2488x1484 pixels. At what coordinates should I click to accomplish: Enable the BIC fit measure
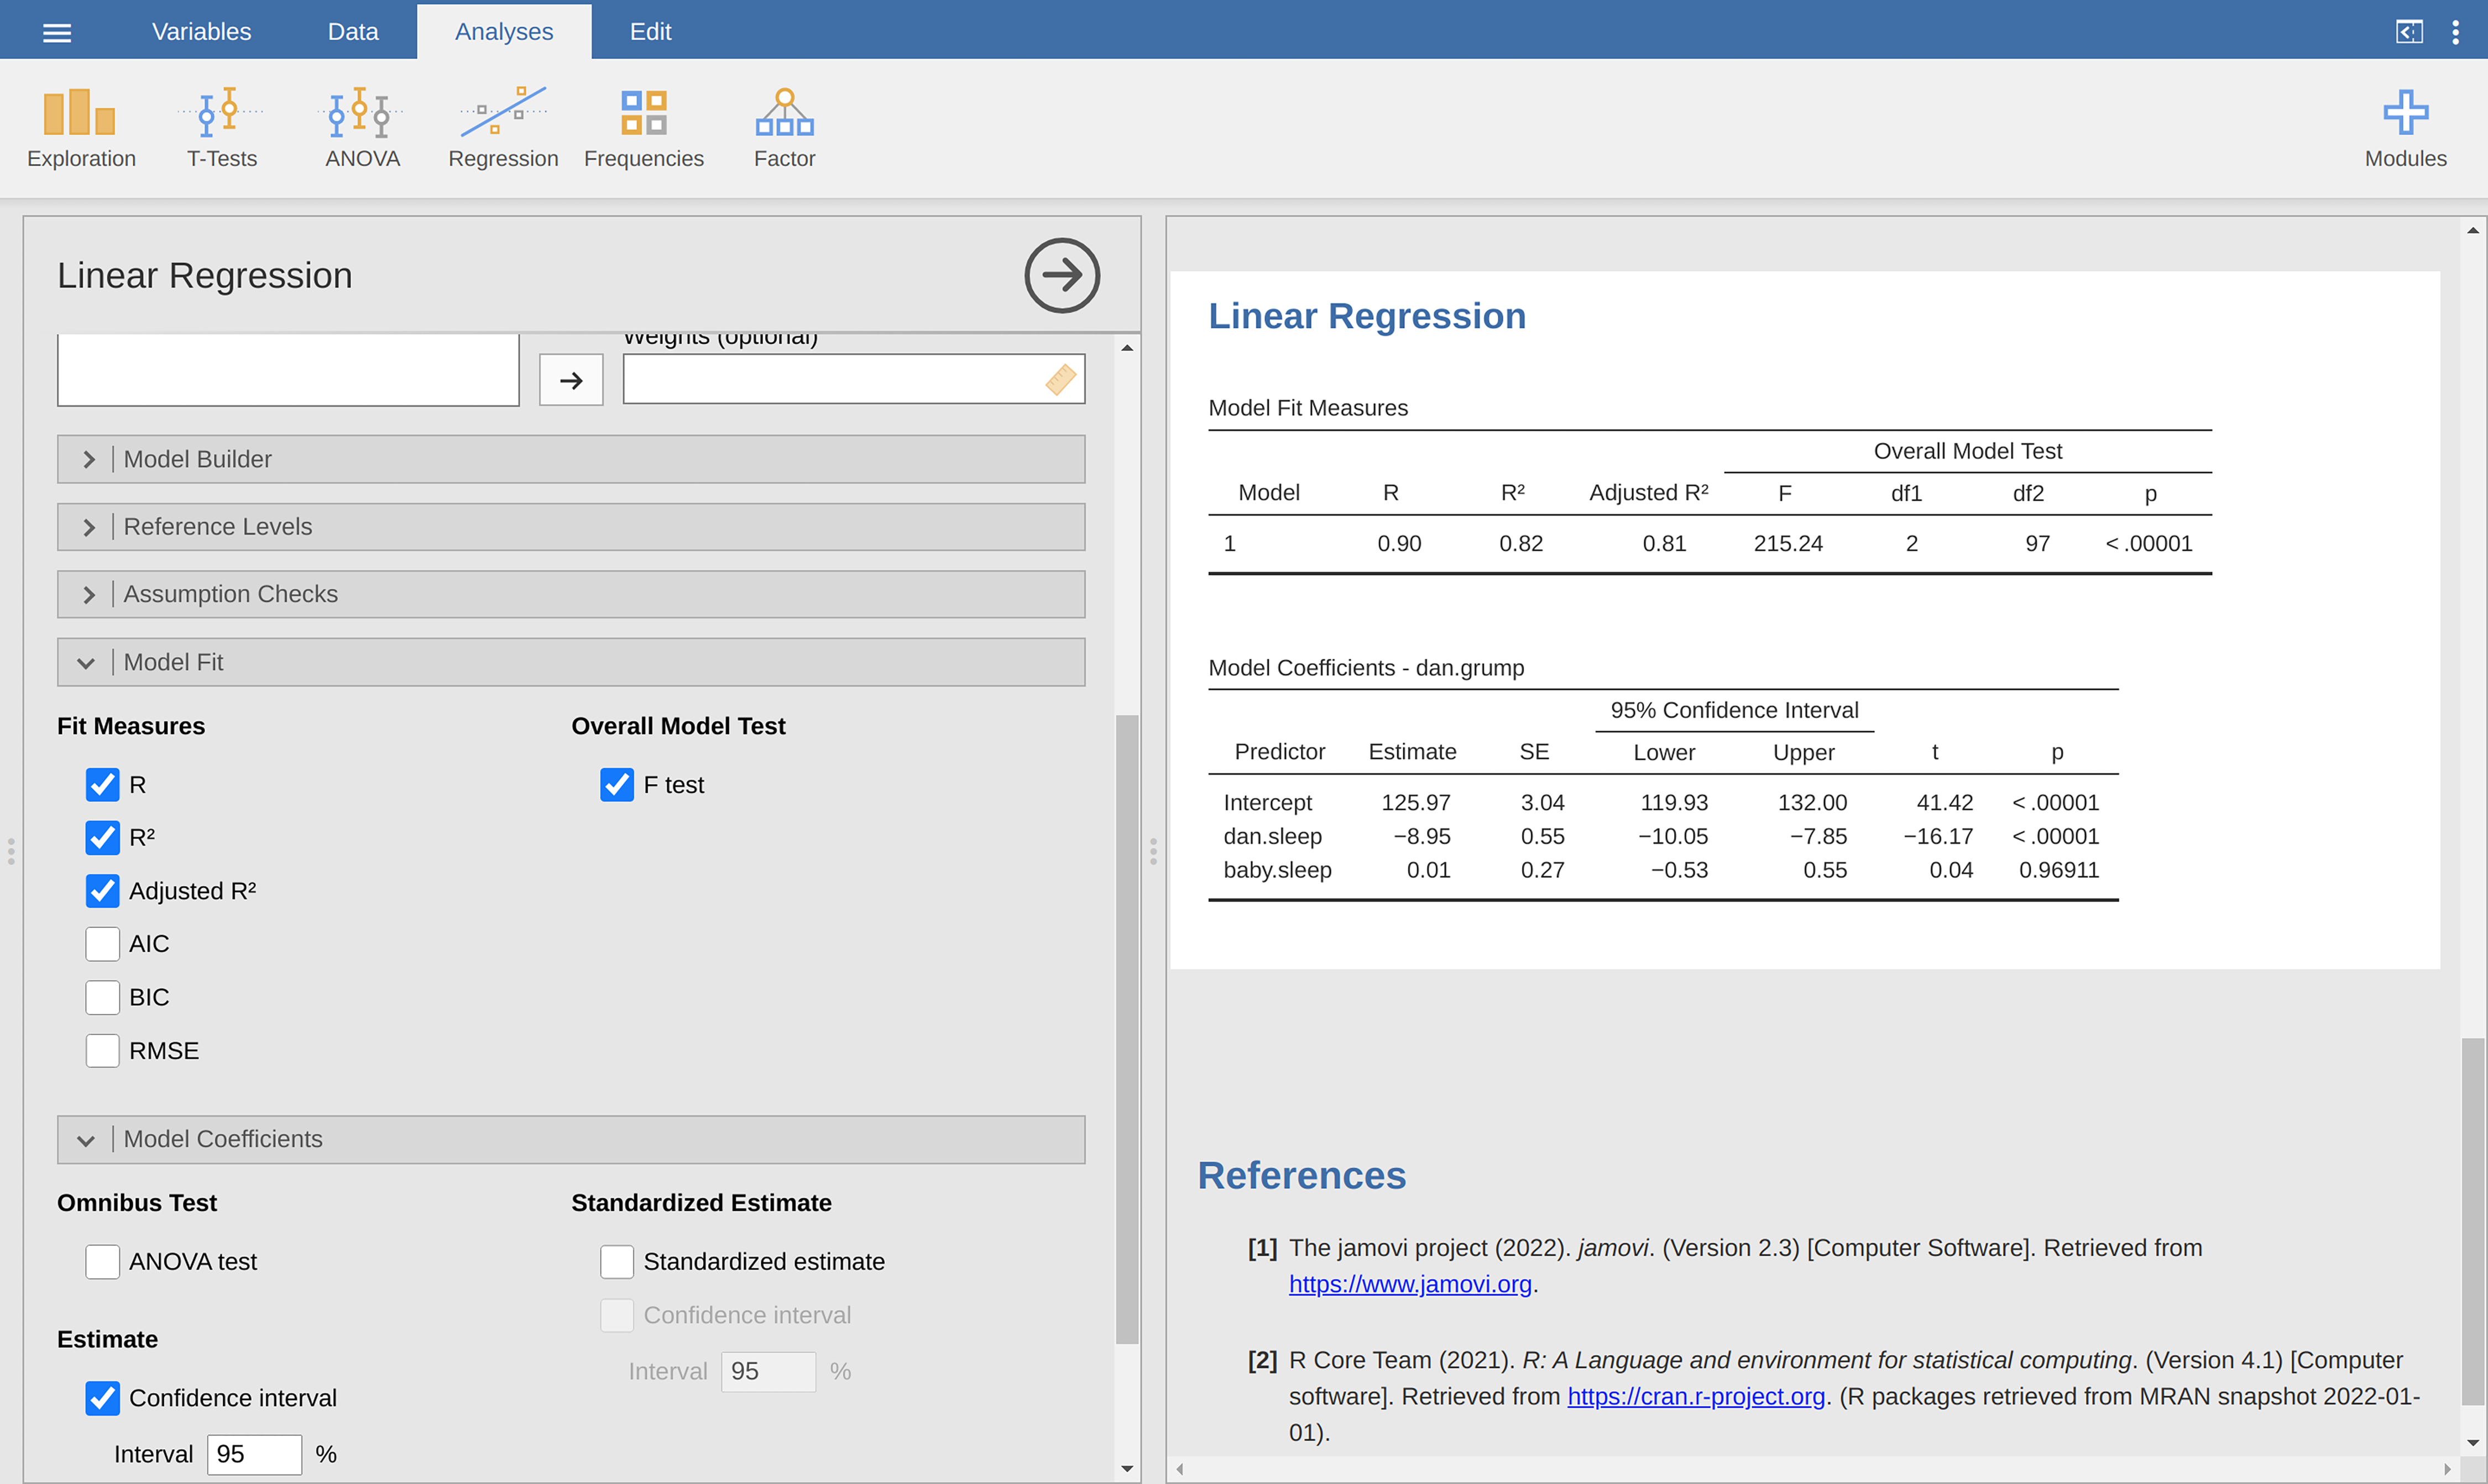point(102,997)
